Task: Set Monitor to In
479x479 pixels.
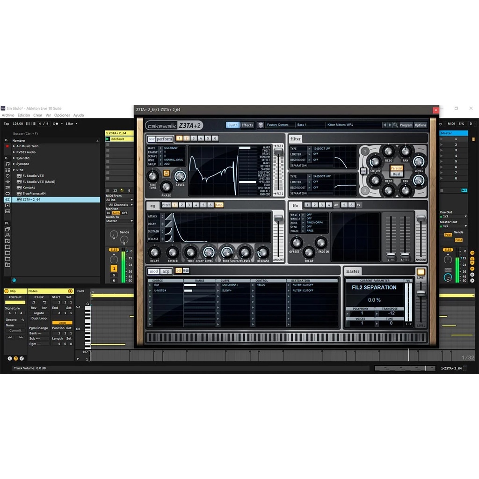Action: pyautogui.click(x=109, y=213)
